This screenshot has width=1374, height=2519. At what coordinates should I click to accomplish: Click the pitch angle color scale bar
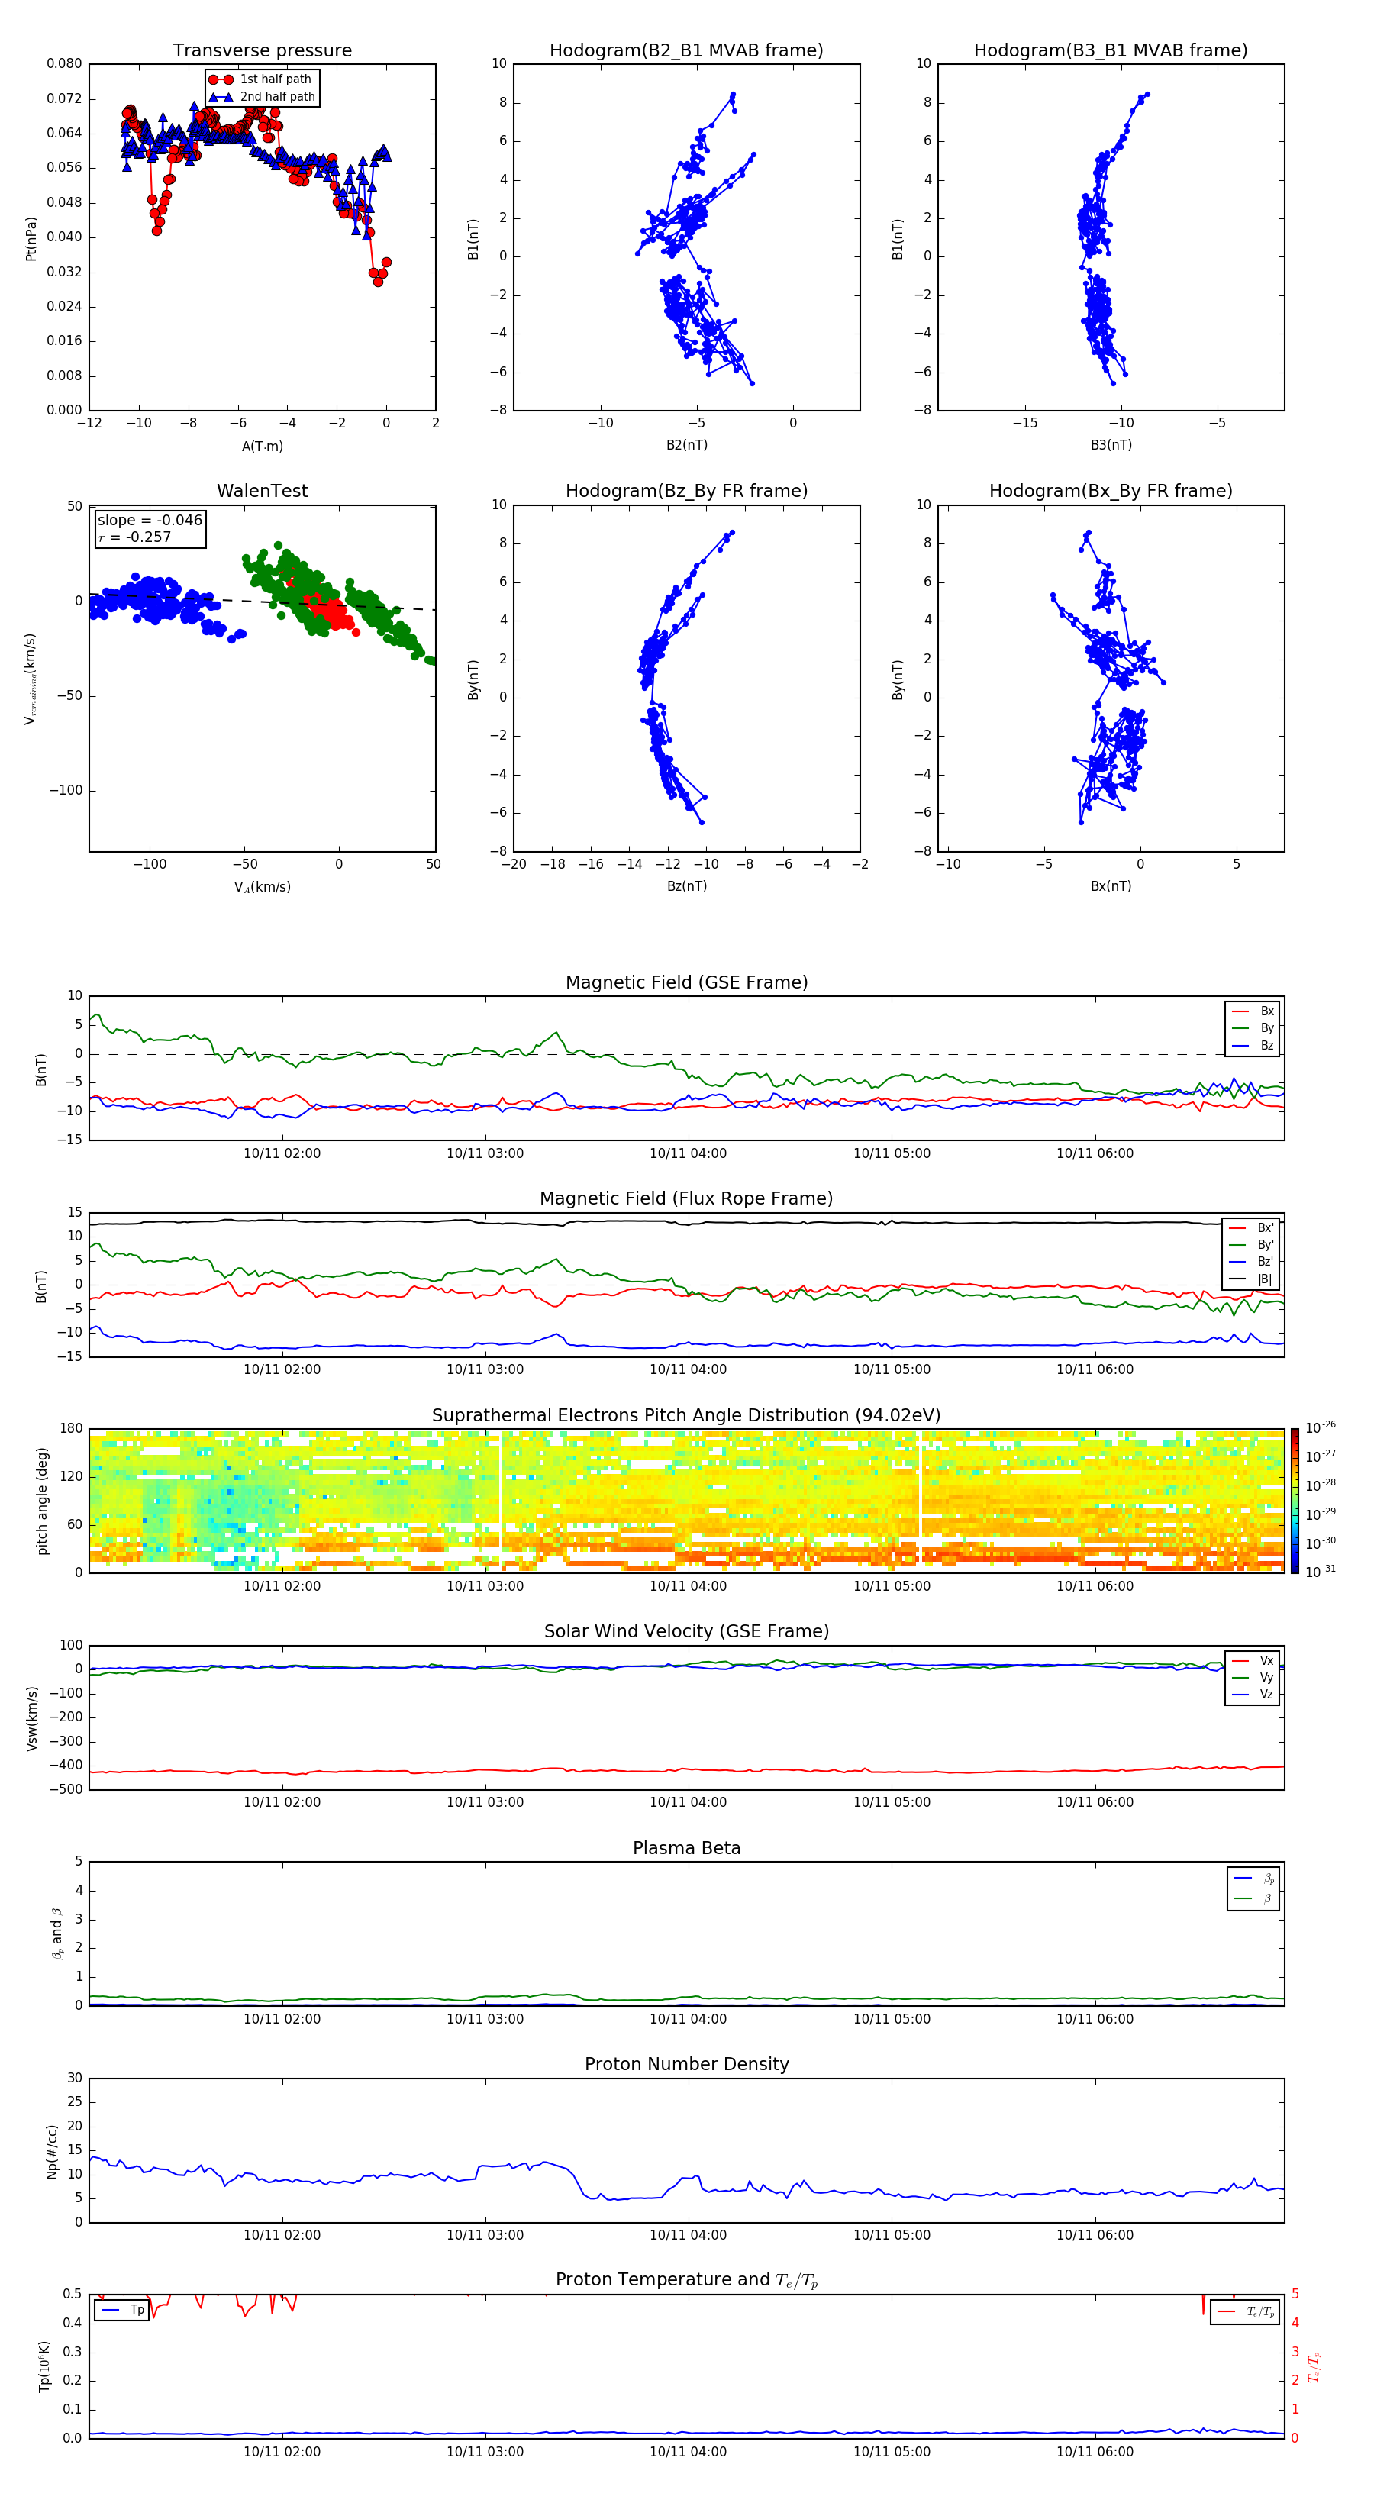pyautogui.click(x=1295, y=1500)
